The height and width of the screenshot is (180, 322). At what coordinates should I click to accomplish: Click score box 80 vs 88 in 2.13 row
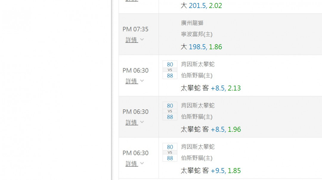tap(170, 70)
